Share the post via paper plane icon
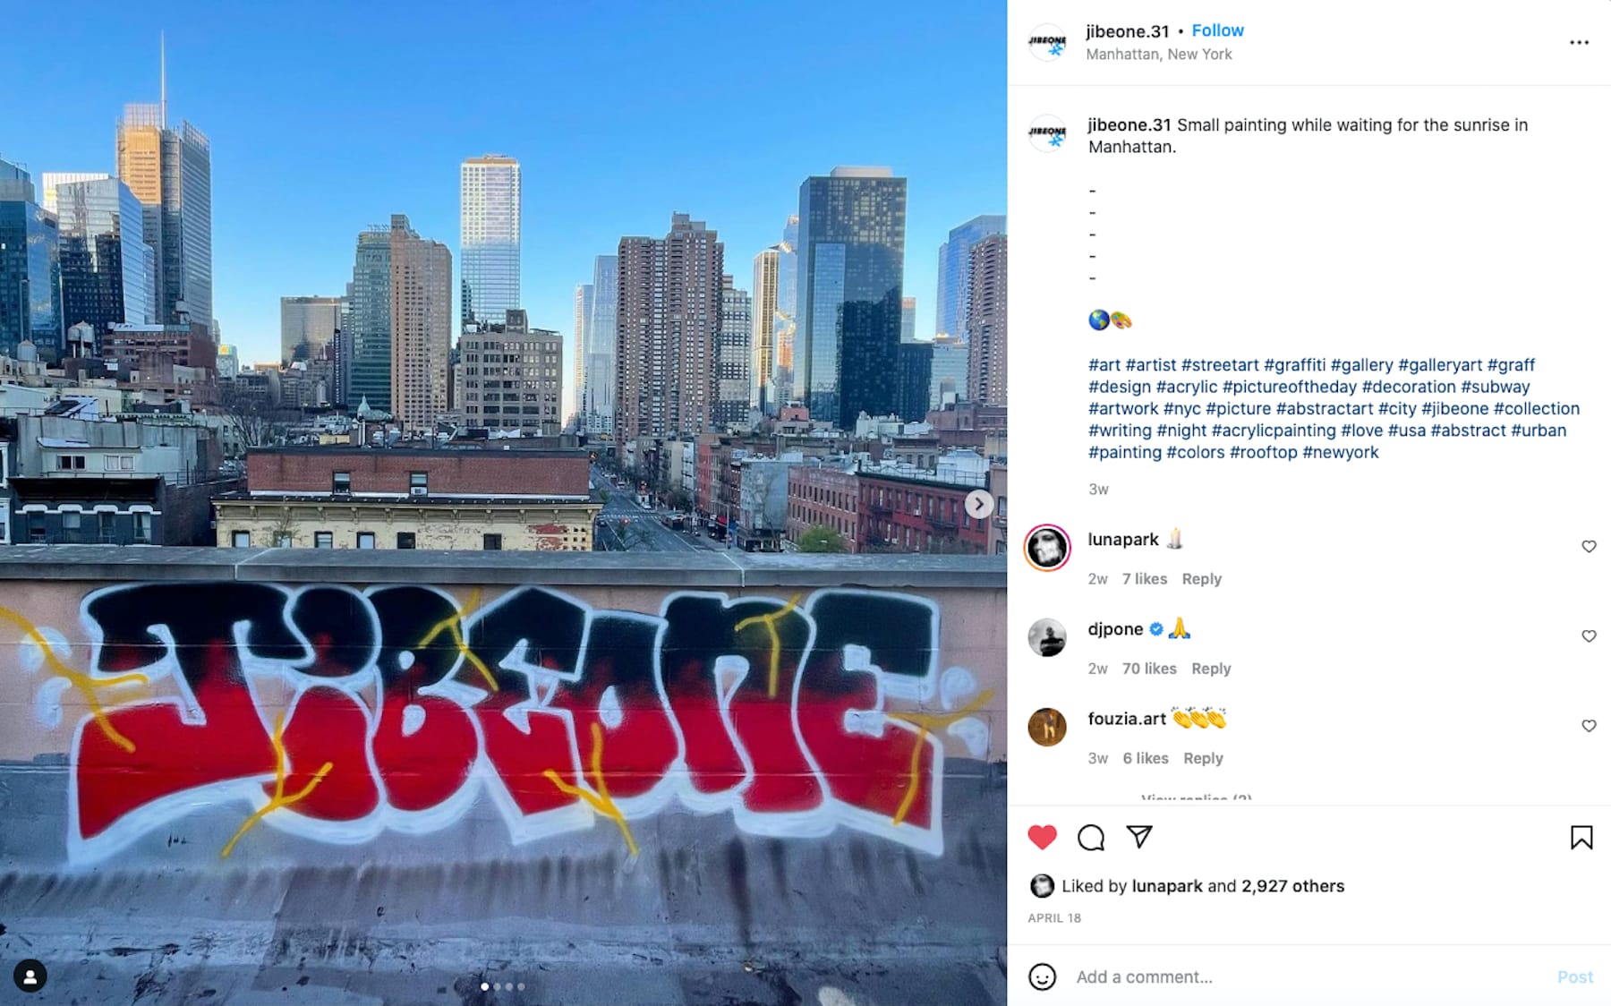 [1139, 837]
